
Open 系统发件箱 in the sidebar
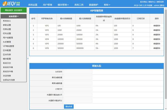(8, 72)
